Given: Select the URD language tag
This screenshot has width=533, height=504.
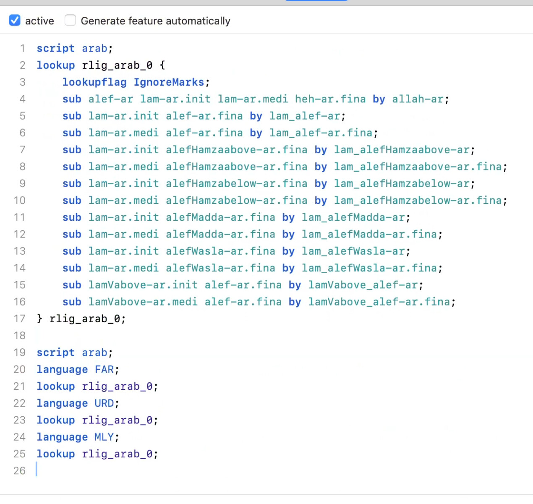Looking at the screenshot, I should [x=104, y=403].
